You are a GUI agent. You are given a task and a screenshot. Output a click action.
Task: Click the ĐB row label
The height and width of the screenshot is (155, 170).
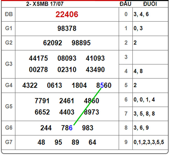tap(8, 14)
